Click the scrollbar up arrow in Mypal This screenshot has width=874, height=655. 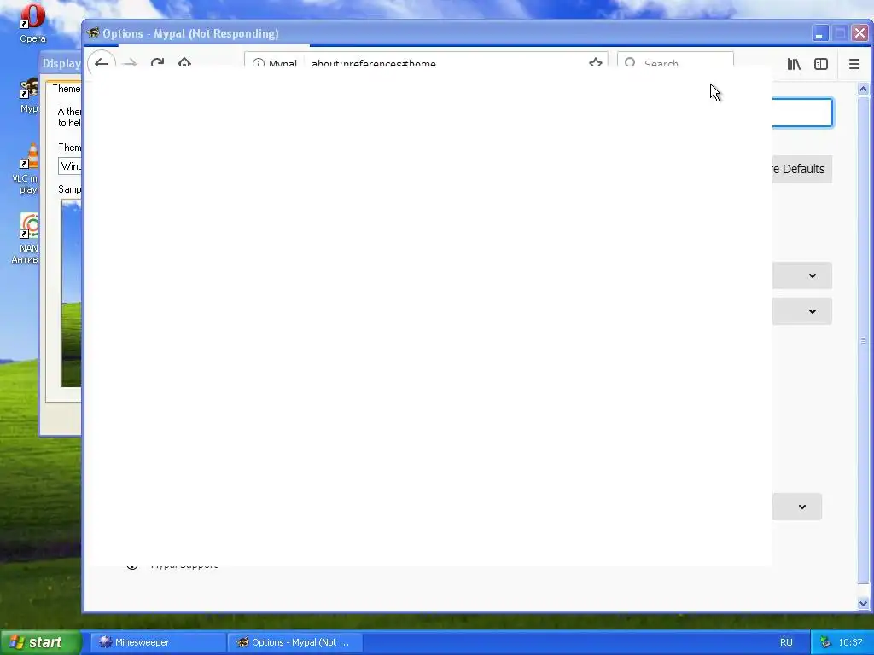[863, 89]
